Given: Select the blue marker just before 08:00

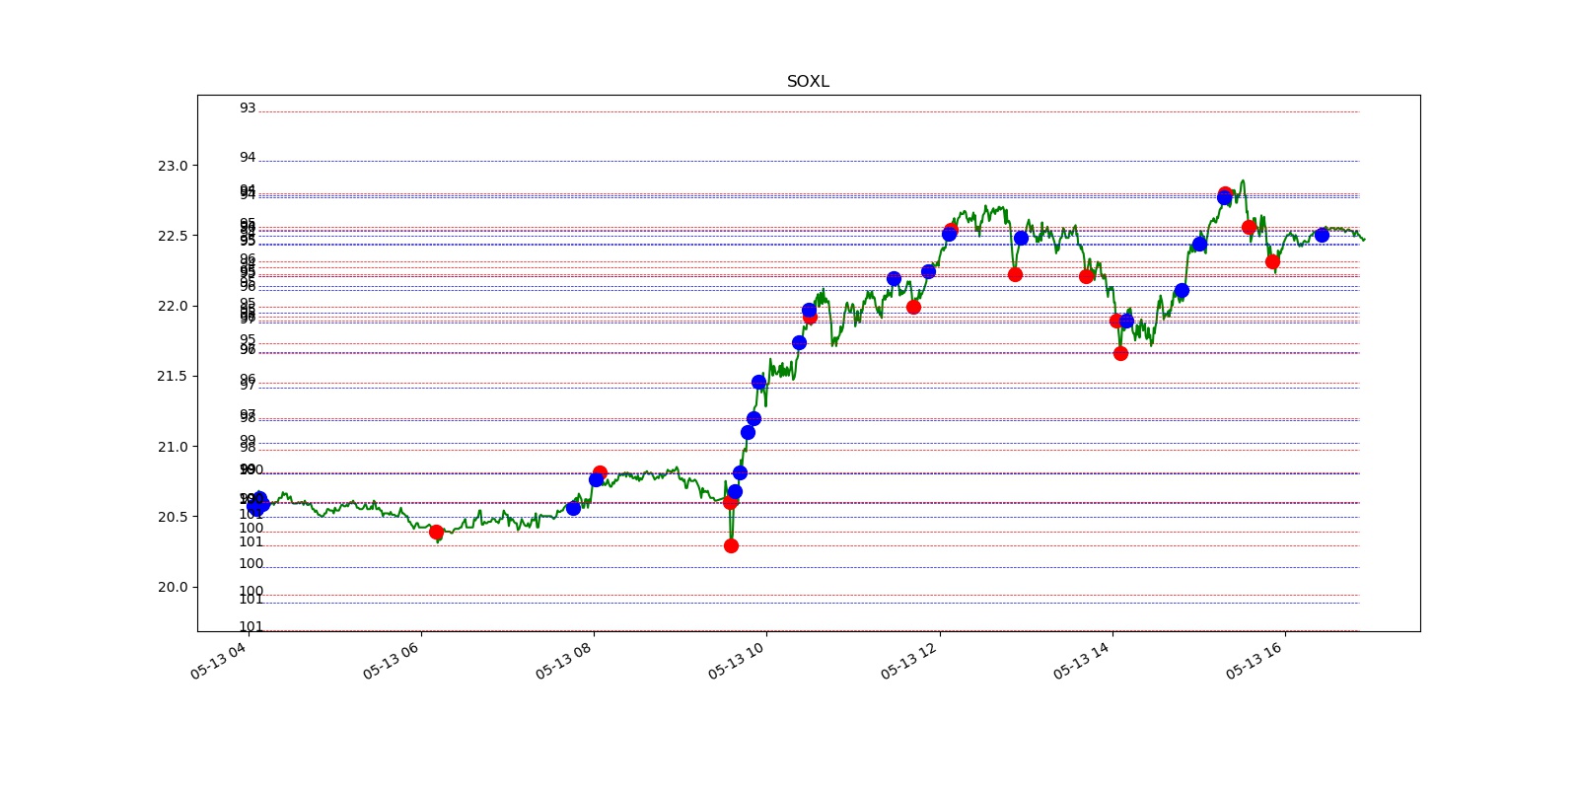Looking at the screenshot, I should pos(573,508).
